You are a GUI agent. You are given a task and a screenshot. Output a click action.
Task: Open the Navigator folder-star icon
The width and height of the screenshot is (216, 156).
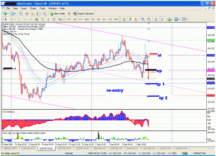click(x=32, y=13)
